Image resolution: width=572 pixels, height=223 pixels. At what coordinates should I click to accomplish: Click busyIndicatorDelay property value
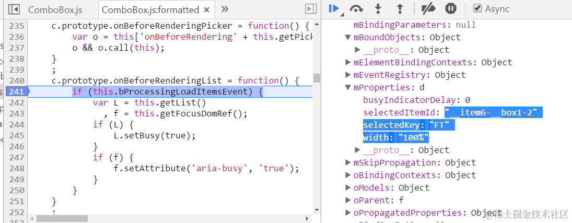(468, 100)
